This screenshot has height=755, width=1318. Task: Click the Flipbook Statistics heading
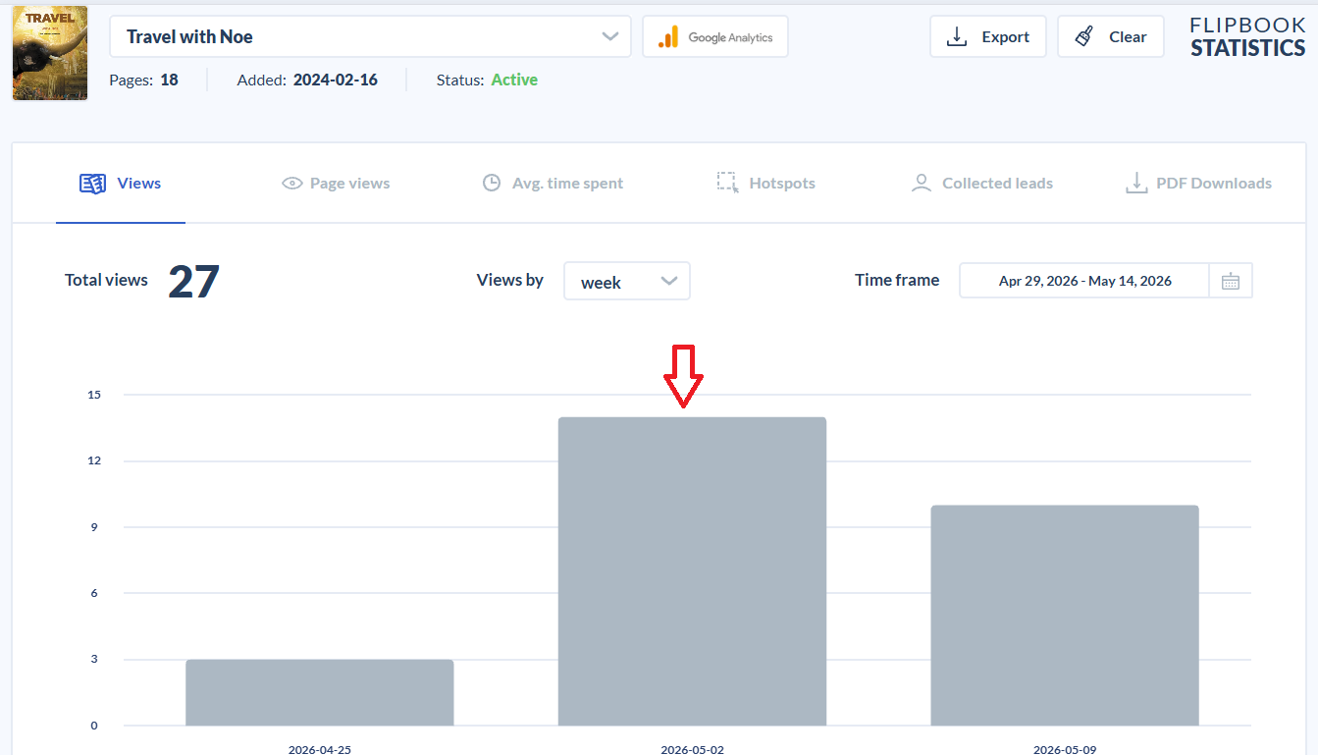tap(1247, 37)
